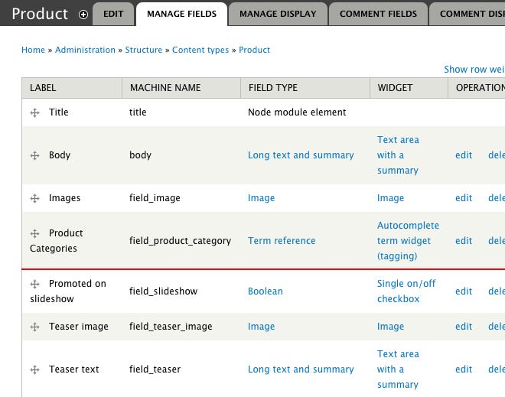
Task: Select the Teaser image row drag handle
Action: point(34,327)
